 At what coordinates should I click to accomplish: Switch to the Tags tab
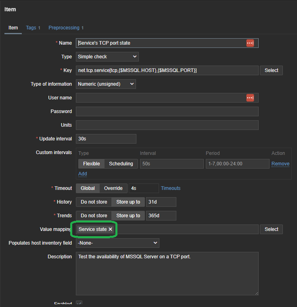pos(33,28)
